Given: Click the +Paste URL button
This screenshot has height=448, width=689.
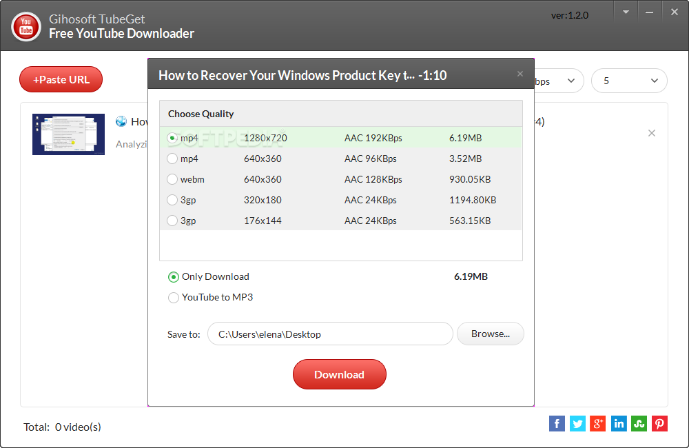Looking at the screenshot, I should tap(61, 79).
